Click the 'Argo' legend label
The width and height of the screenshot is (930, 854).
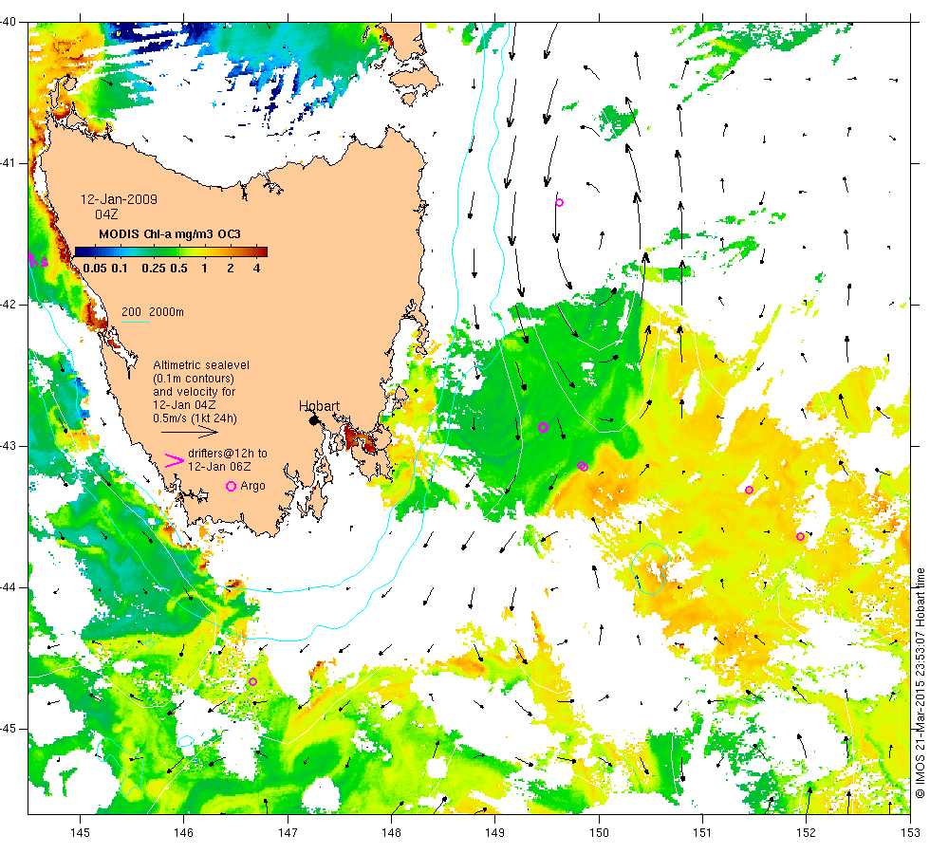pos(252,486)
